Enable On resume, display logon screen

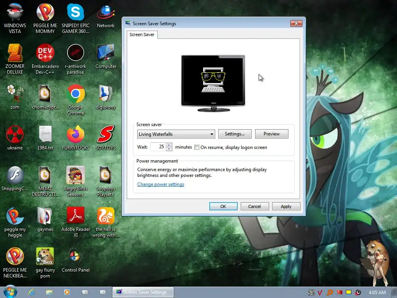(197, 147)
